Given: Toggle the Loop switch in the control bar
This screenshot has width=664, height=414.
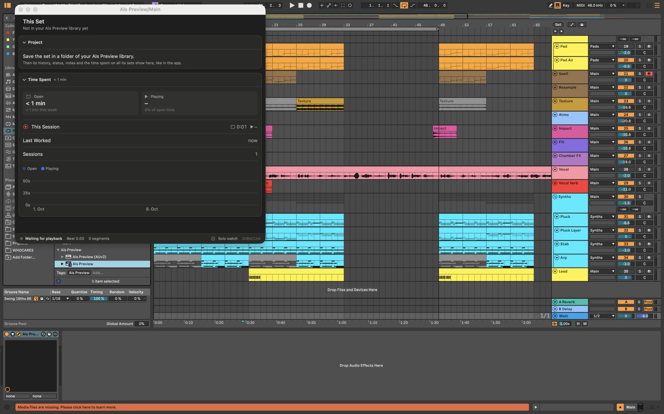Looking at the screenshot, I should tap(404, 5).
